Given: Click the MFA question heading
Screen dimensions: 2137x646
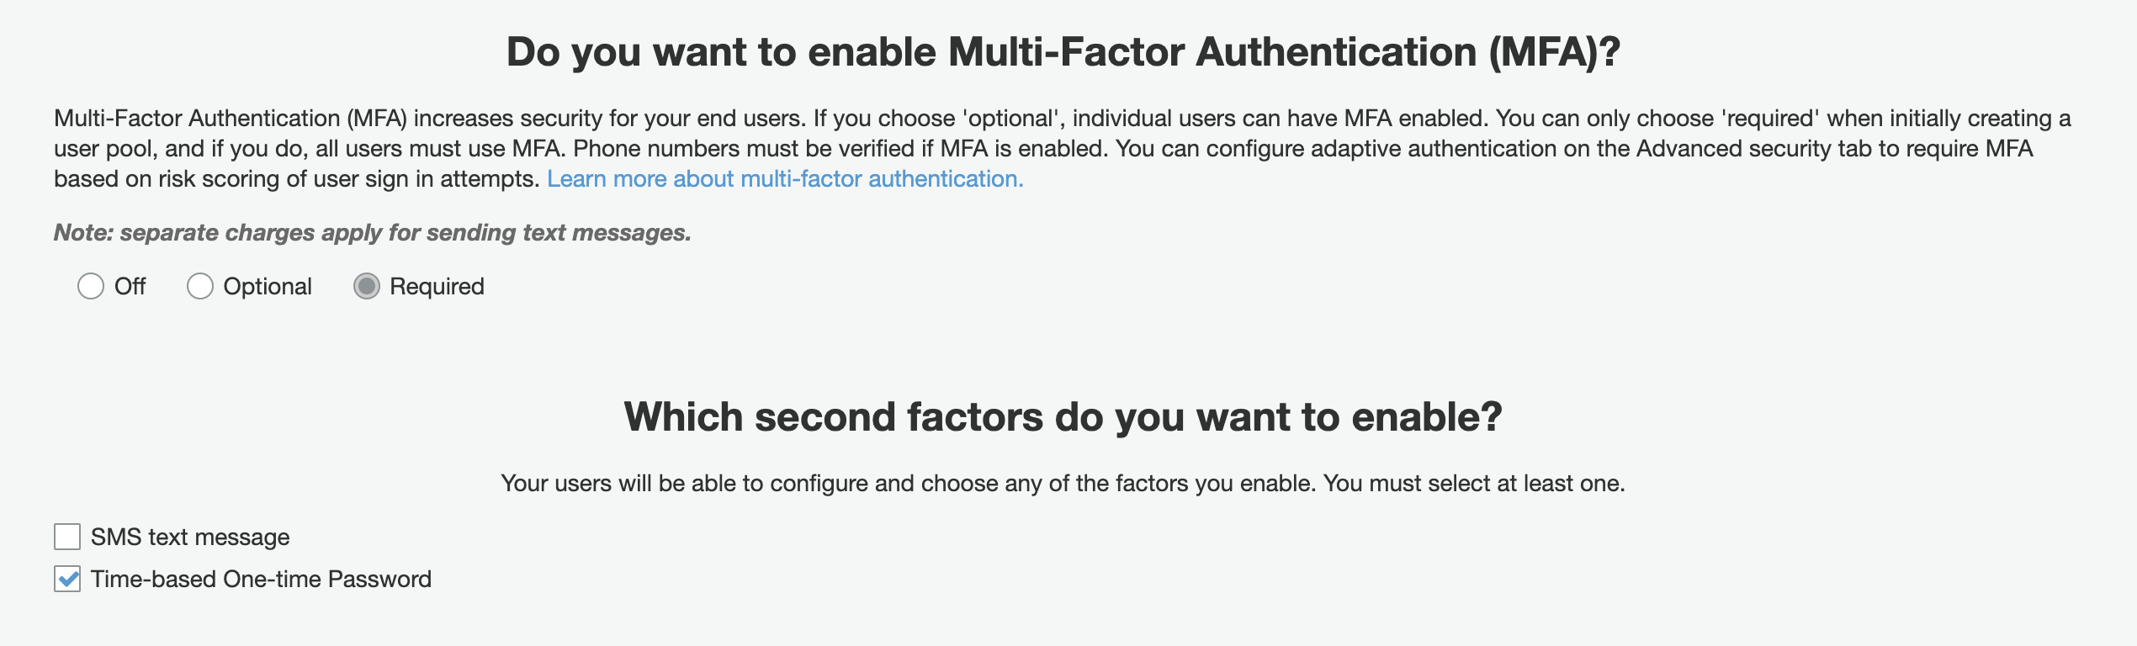Looking at the screenshot, I should 1063,52.
